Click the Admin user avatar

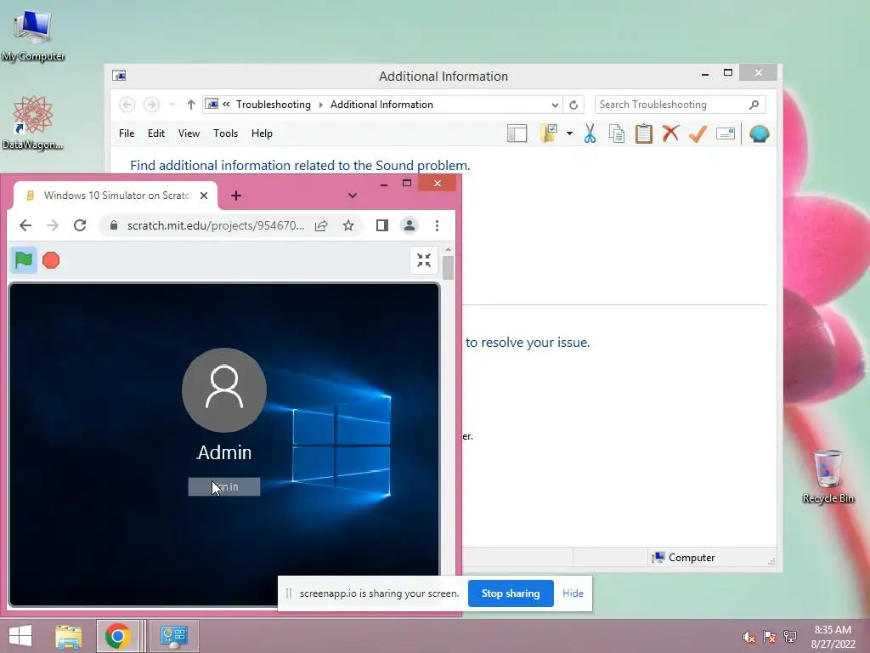(224, 389)
